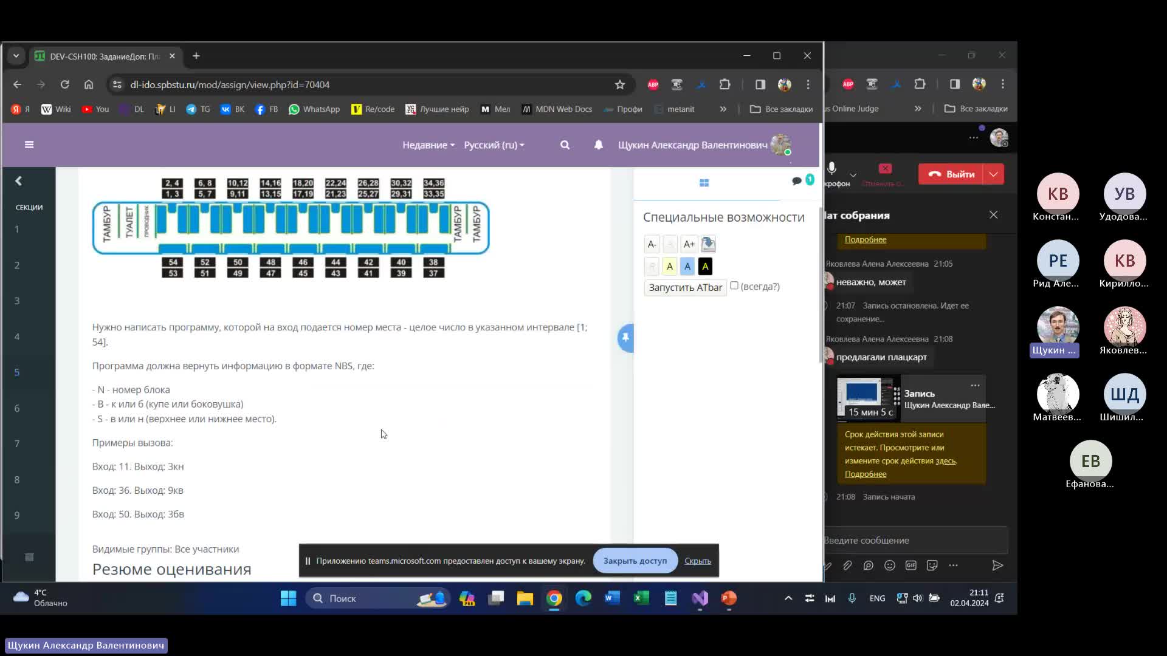1167x656 pixels.
Task: Open the emoji picker in Teams chat
Action: (x=890, y=565)
